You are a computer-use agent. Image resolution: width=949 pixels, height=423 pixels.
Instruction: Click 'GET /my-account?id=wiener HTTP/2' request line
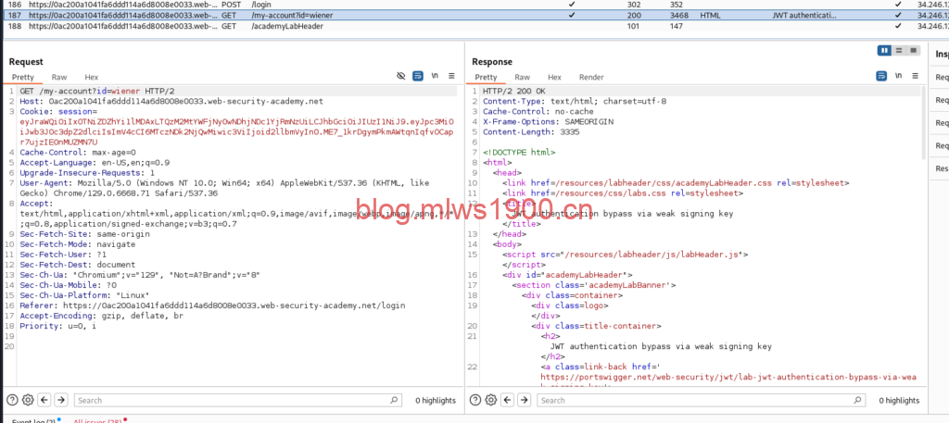click(97, 91)
